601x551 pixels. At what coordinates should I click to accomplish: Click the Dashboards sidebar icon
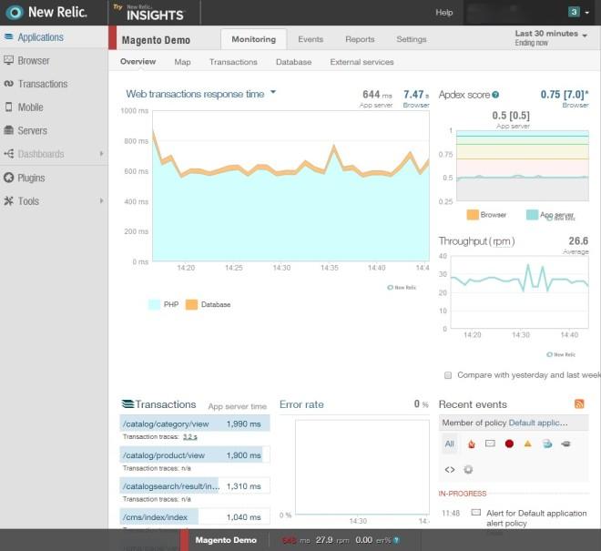point(9,154)
